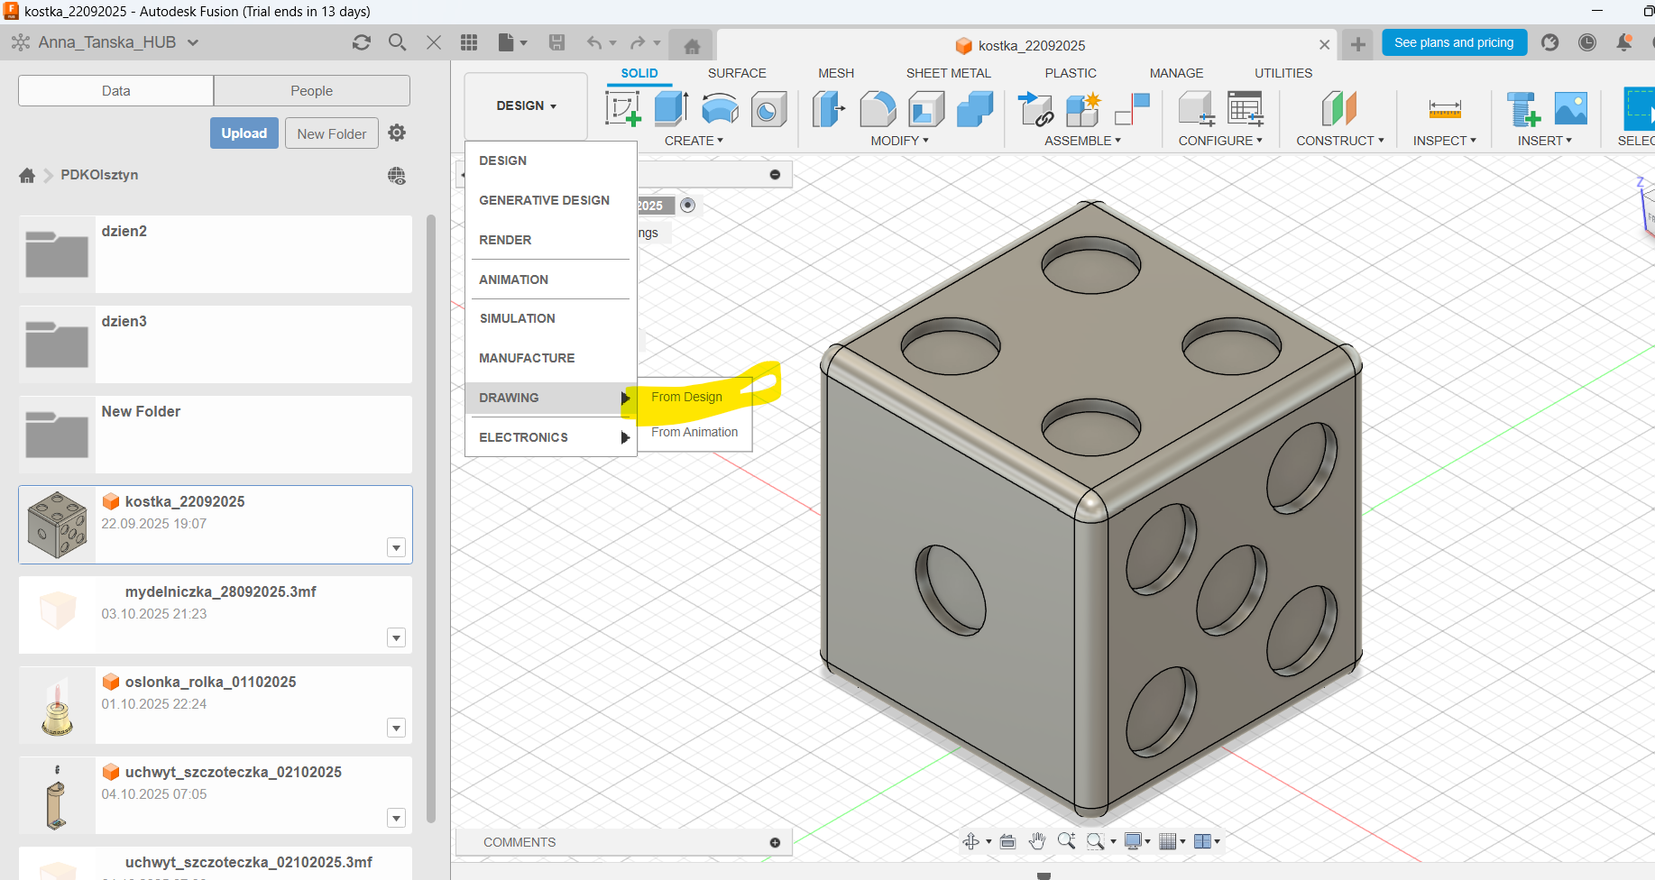This screenshot has width=1655, height=880.
Task: Choose From Design in Drawing submenu
Action: (x=686, y=397)
